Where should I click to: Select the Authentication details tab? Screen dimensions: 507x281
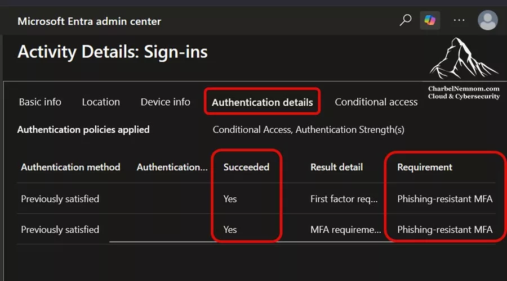pos(262,102)
